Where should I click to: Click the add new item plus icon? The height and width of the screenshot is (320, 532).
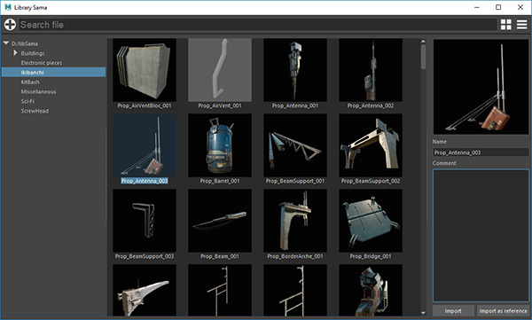click(10, 25)
